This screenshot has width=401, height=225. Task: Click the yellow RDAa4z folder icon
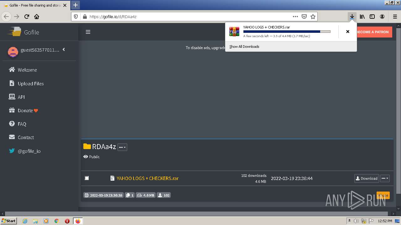pos(87,146)
